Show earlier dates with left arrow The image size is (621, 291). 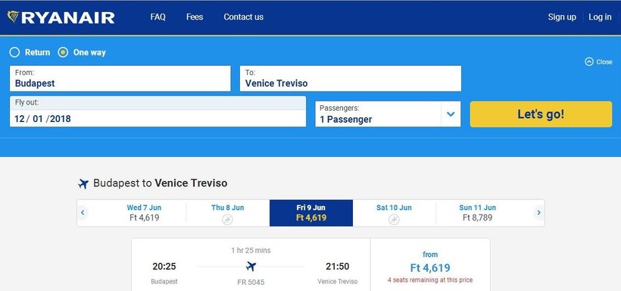83,212
